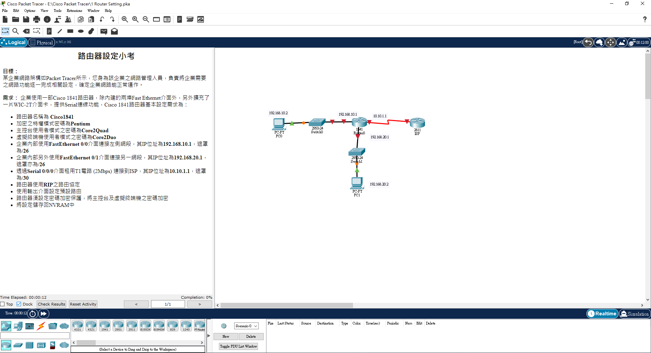Click the Copy icon in the toolbar

81,19
